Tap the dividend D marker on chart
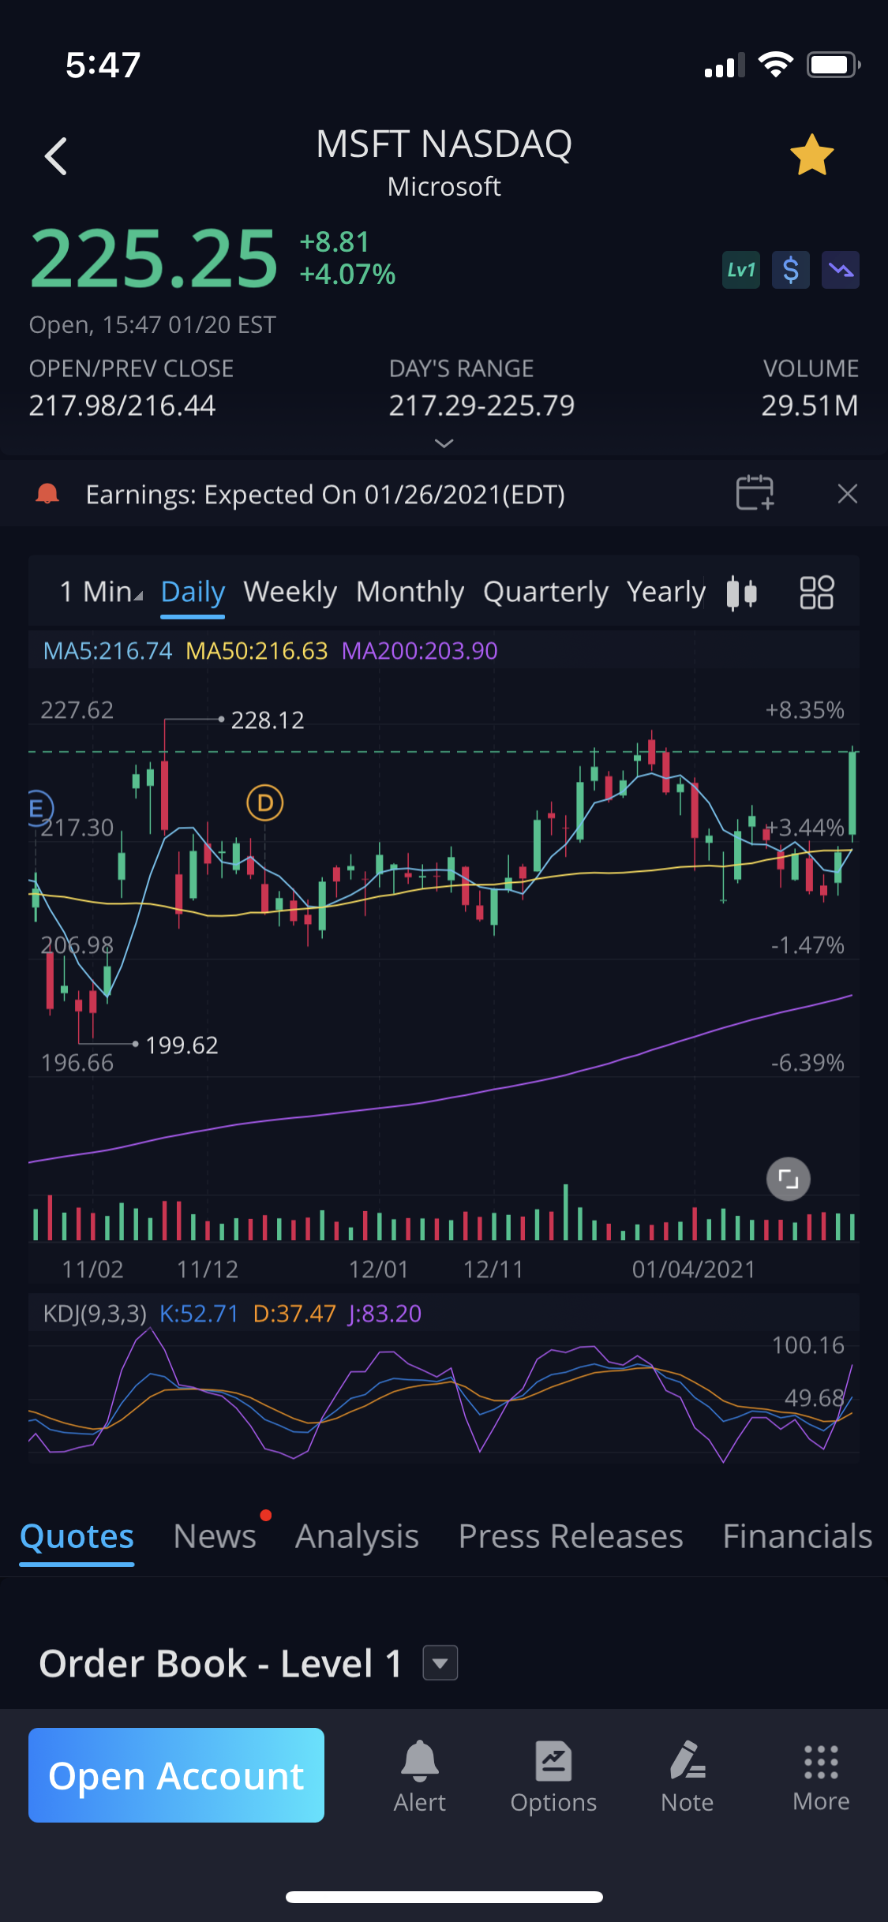The height and width of the screenshot is (1922, 888). point(264,803)
